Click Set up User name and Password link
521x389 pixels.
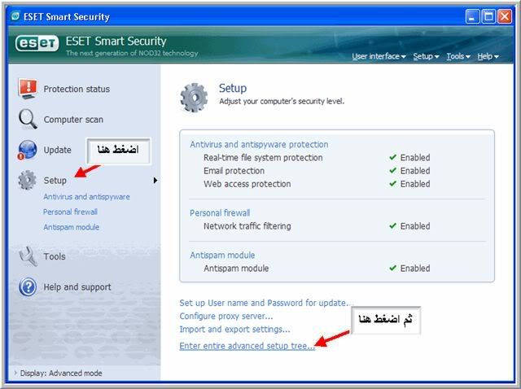tap(265, 303)
